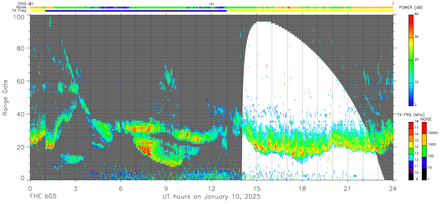
Task: Click the '18' tick on the UT hours axis
Action: coord(302,188)
